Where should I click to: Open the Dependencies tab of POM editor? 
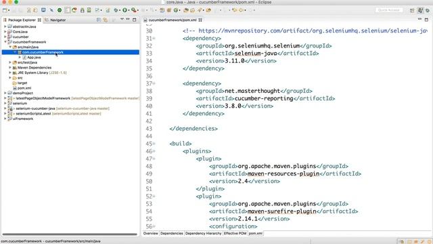(x=171, y=233)
